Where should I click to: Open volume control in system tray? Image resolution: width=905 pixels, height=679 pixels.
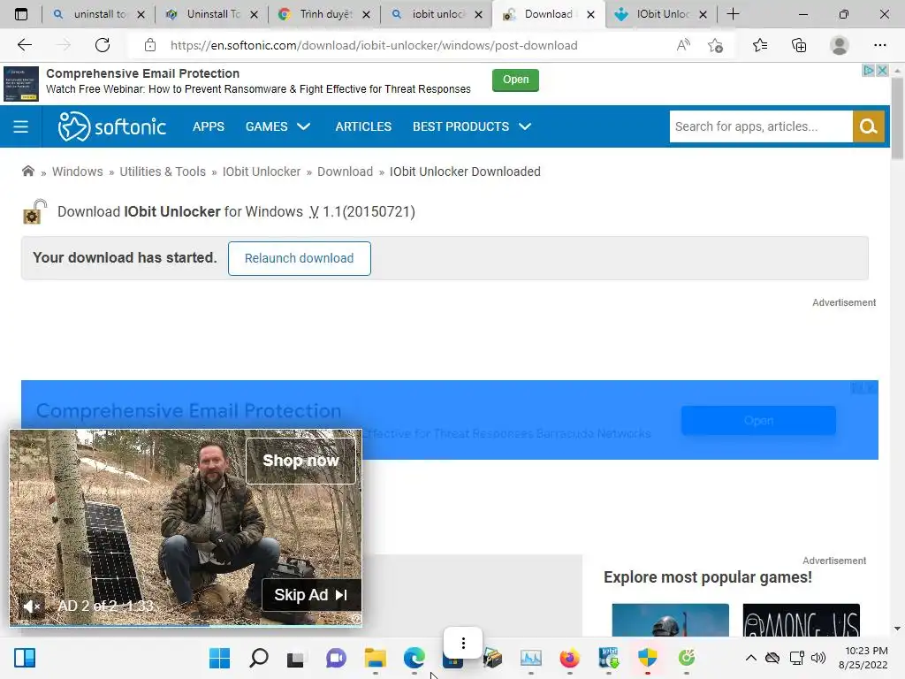tap(818, 658)
